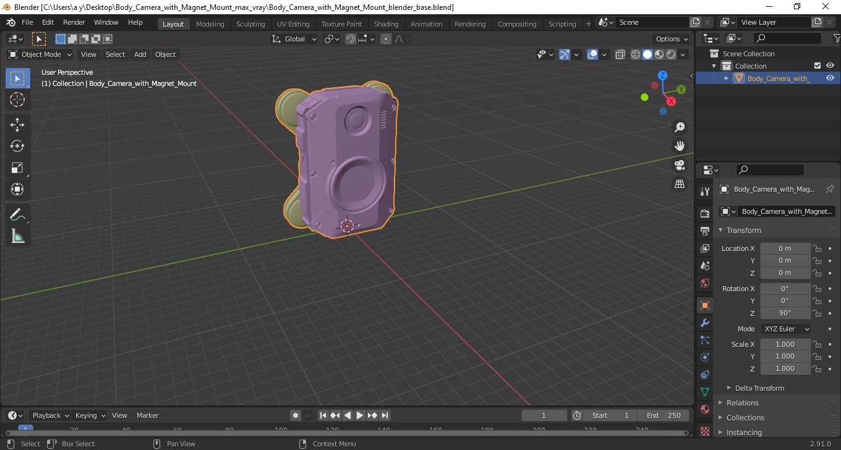Viewport: 841px width, 450px height.
Task: Expand the Relations panel
Action: (742, 402)
